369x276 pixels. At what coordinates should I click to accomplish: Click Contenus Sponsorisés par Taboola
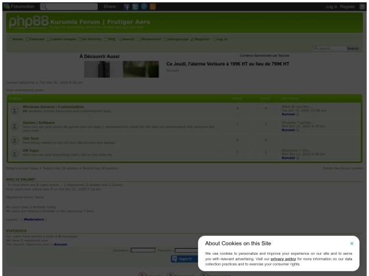coord(264,56)
